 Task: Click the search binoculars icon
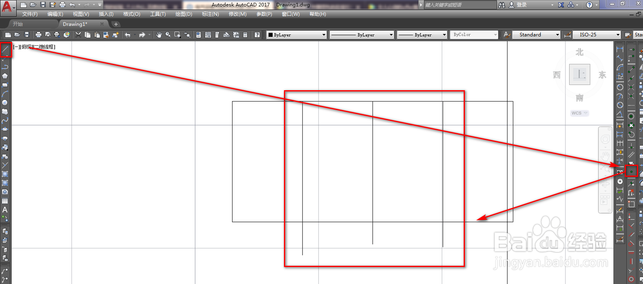[x=502, y=5]
